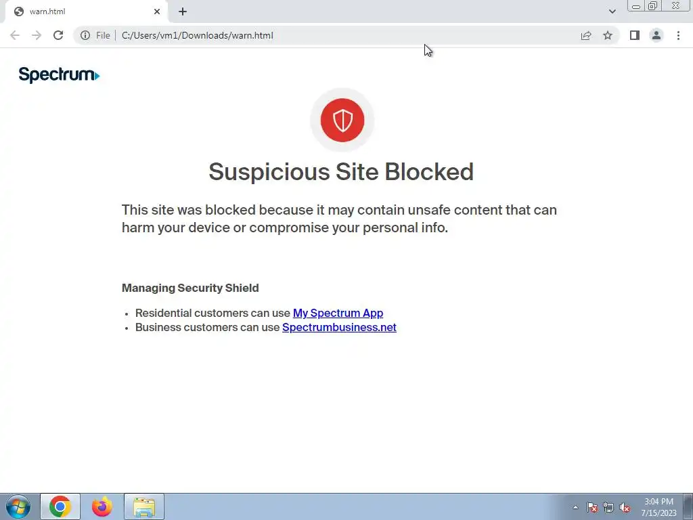Open the file info icon in address bar
This screenshot has height=520, width=693.
click(85, 35)
